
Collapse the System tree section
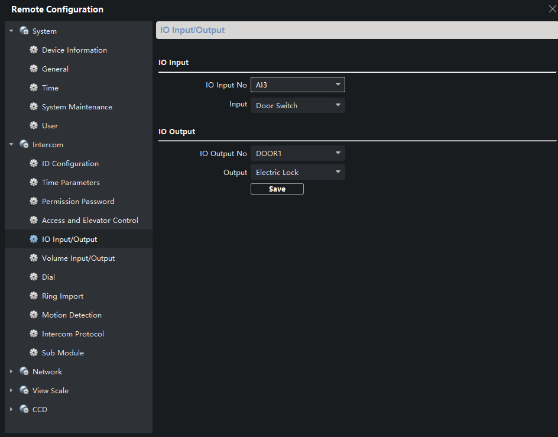click(11, 31)
